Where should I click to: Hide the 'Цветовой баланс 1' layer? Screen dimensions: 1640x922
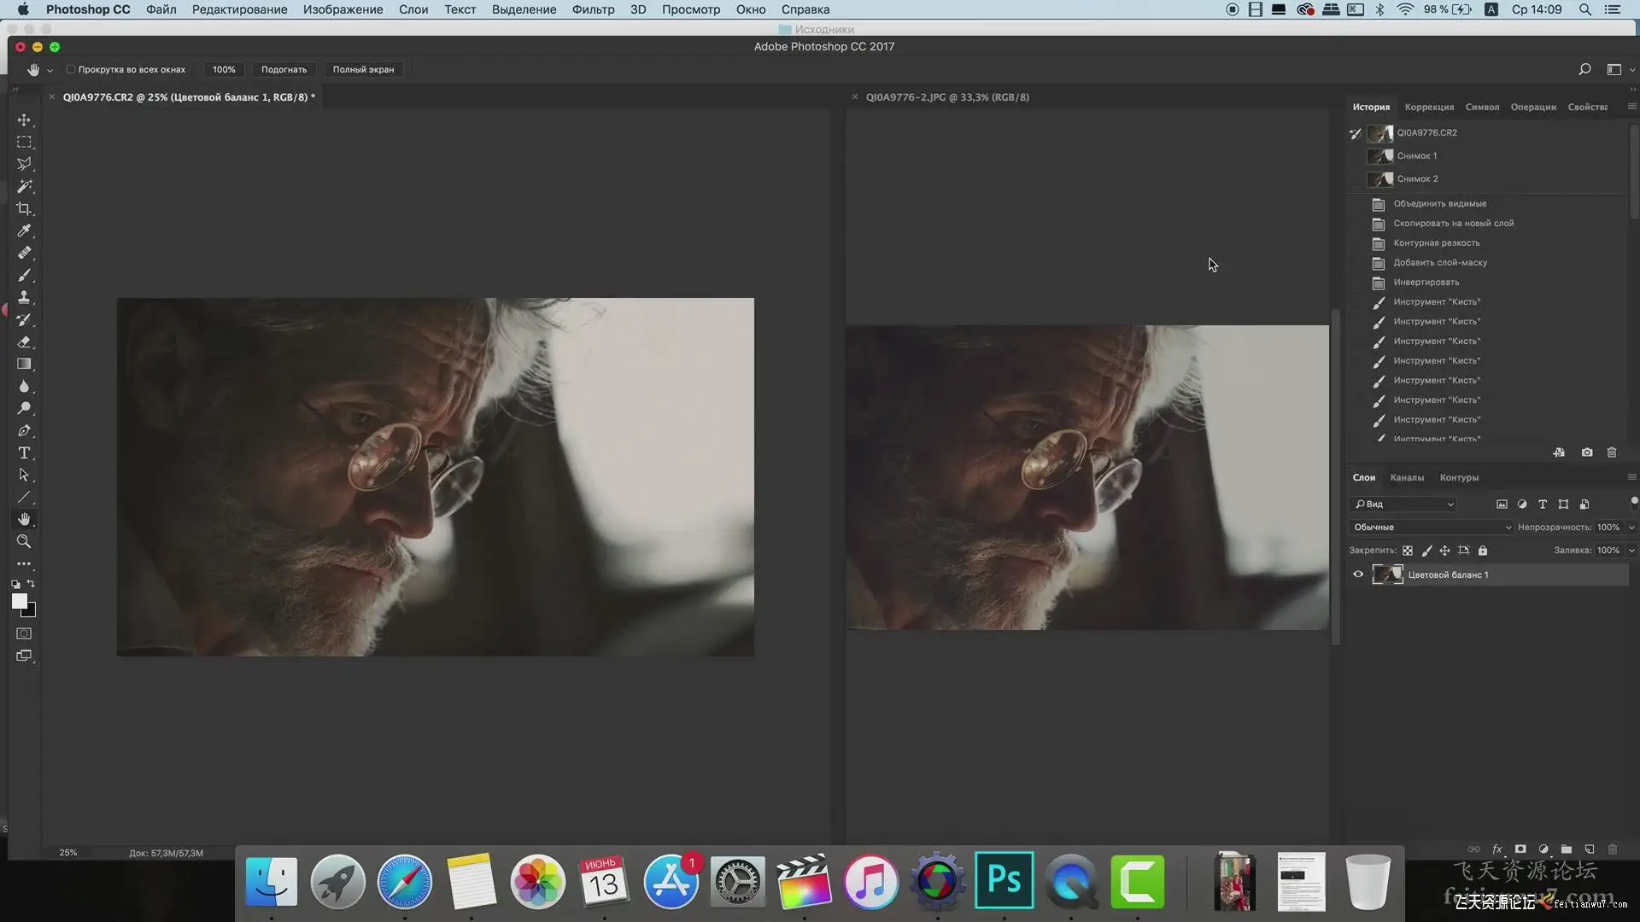coord(1358,575)
